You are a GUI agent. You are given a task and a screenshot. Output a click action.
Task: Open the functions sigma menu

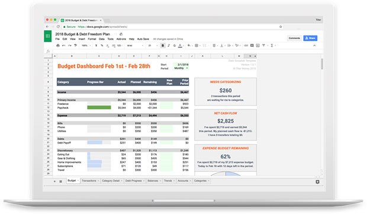point(272,46)
